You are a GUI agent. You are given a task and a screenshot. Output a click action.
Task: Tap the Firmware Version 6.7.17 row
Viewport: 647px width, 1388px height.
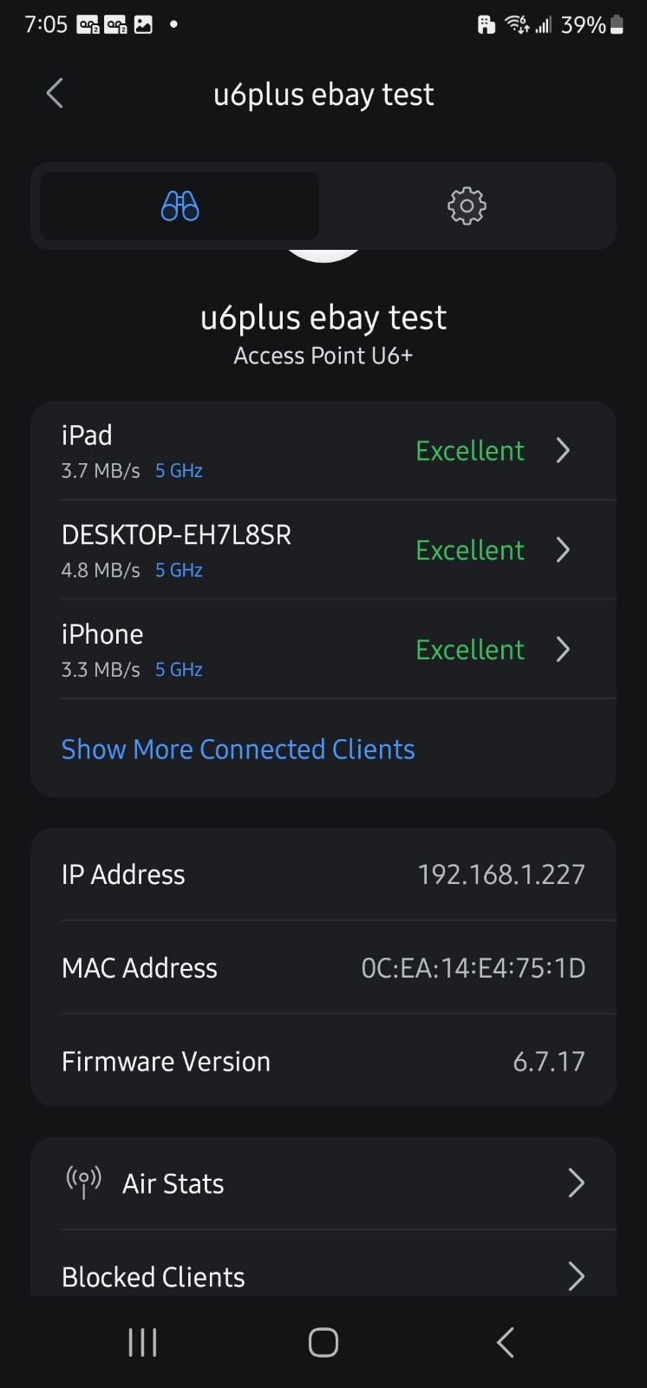(323, 1061)
